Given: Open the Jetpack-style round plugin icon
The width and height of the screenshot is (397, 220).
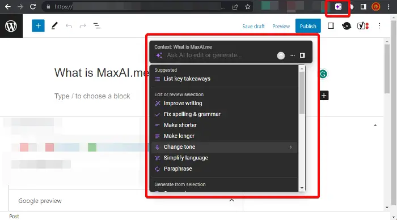Looking at the screenshot, I should 347,26.
